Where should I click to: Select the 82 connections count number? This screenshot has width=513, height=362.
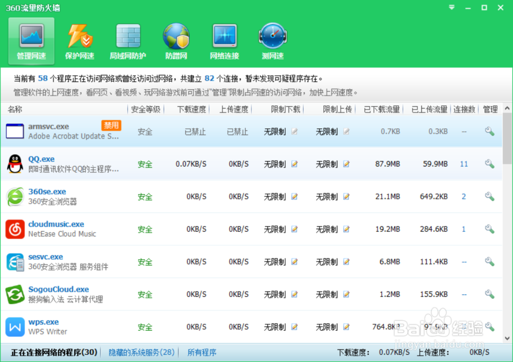click(209, 78)
